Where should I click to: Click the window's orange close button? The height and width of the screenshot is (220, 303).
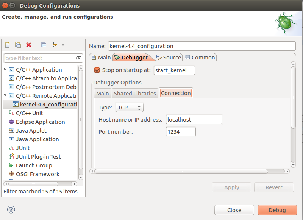tap(5, 5)
